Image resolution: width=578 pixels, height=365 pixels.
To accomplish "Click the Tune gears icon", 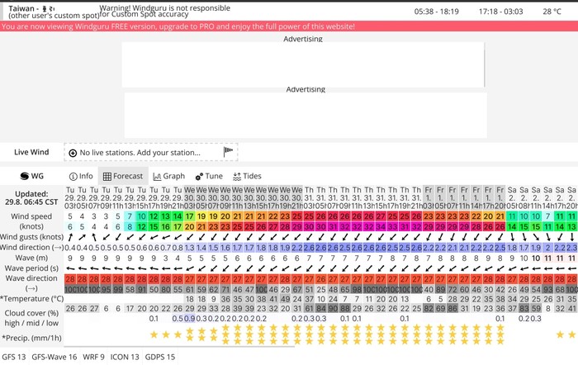I will point(199,177).
